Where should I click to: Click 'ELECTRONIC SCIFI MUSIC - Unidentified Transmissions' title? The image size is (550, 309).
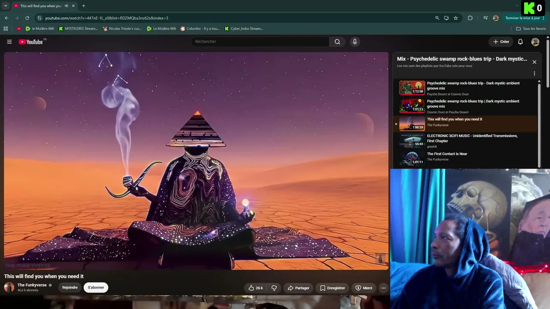472,138
